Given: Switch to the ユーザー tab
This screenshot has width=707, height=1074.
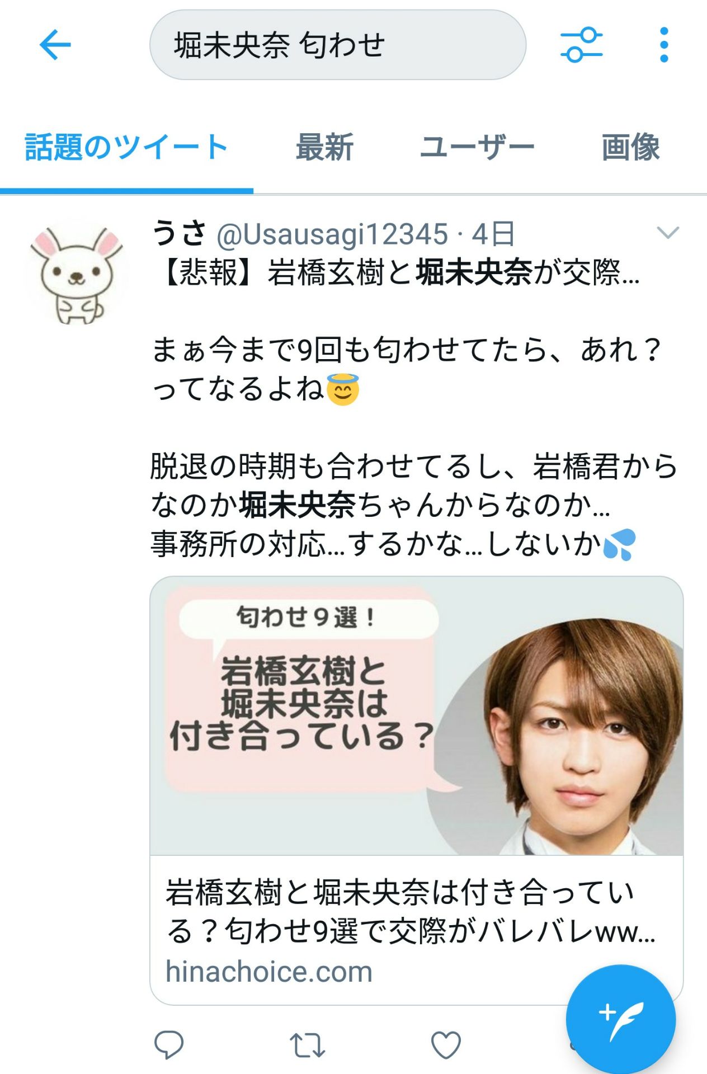Looking at the screenshot, I should pos(477,148).
